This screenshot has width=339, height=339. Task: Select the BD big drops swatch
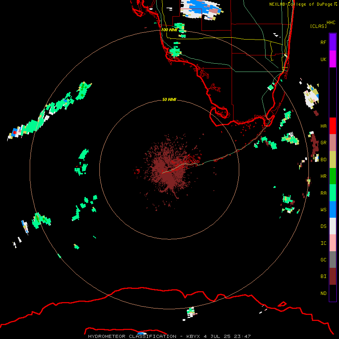(333, 160)
